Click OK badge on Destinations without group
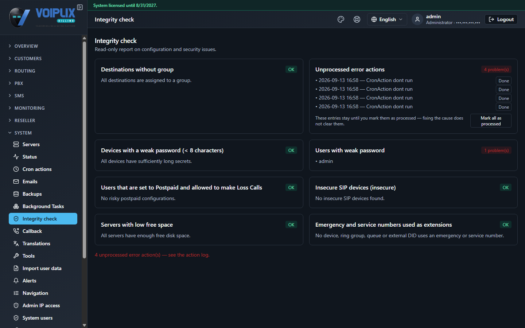Viewport: 525px width, 328px height. tap(291, 69)
